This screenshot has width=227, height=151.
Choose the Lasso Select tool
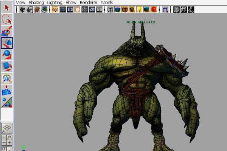coord(7,19)
